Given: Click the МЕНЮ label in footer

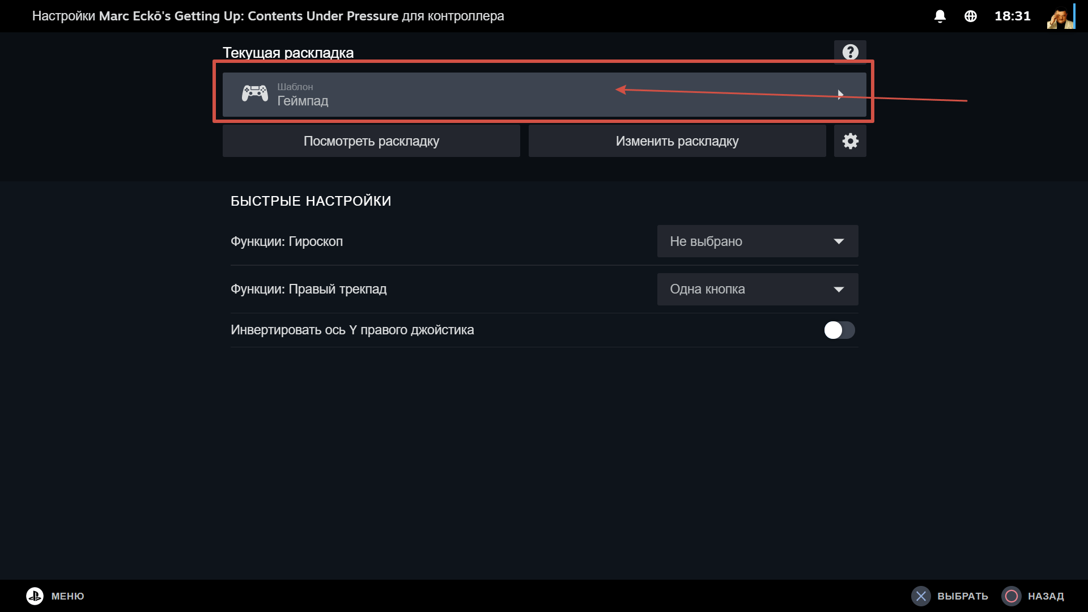Looking at the screenshot, I should click(x=67, y=596).
